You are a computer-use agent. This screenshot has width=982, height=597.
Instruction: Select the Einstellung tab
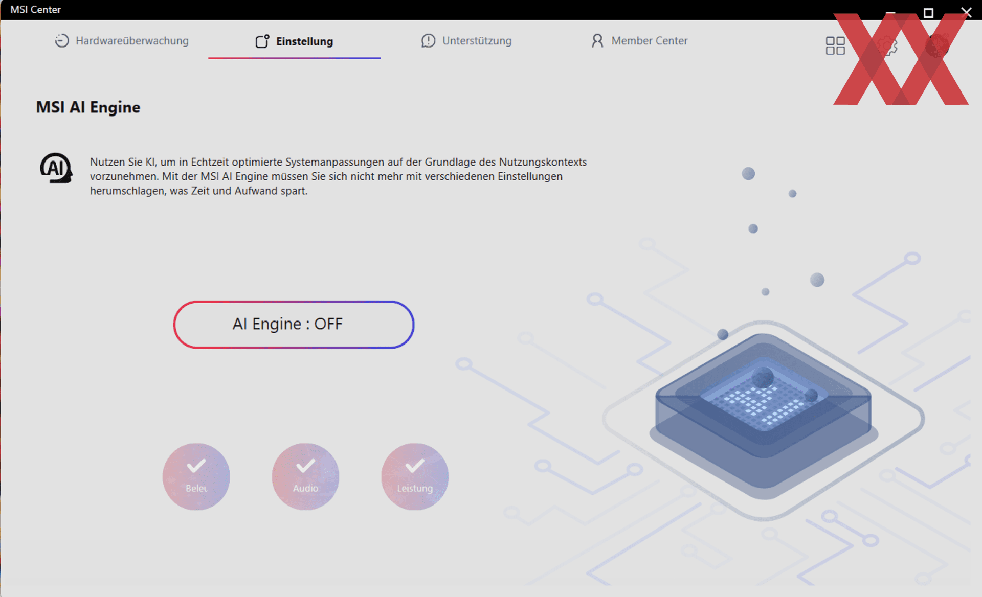[x=294, y=41]
